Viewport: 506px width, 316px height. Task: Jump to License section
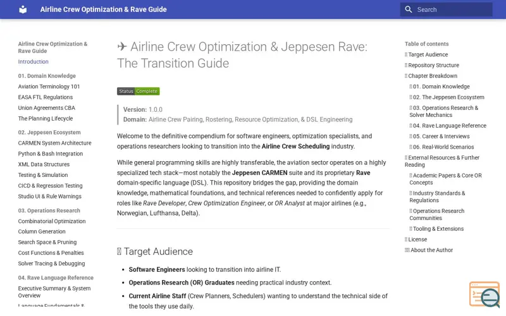[416, 240]
